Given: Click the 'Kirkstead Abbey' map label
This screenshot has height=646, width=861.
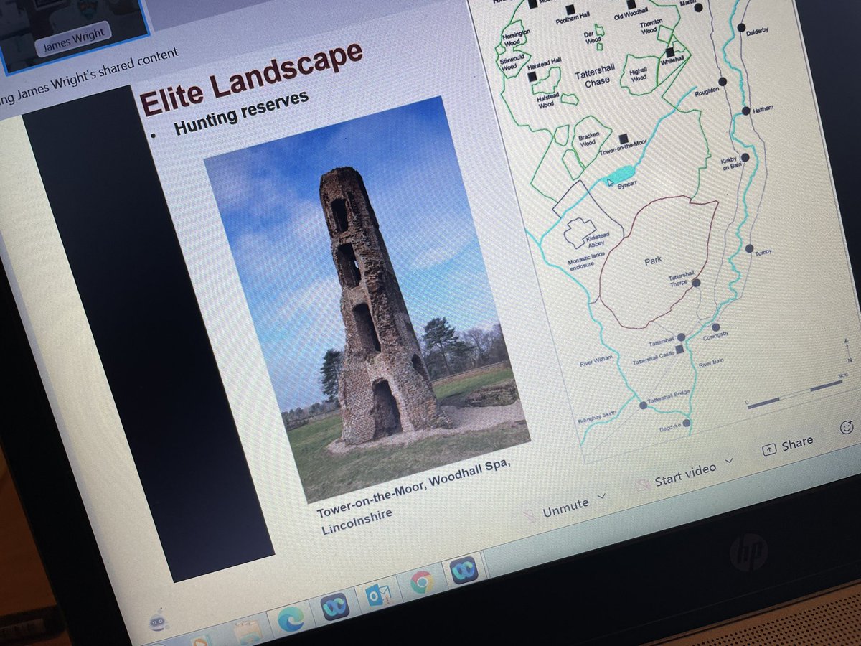Looking at the screenshot, I should (x=598, y=240).
